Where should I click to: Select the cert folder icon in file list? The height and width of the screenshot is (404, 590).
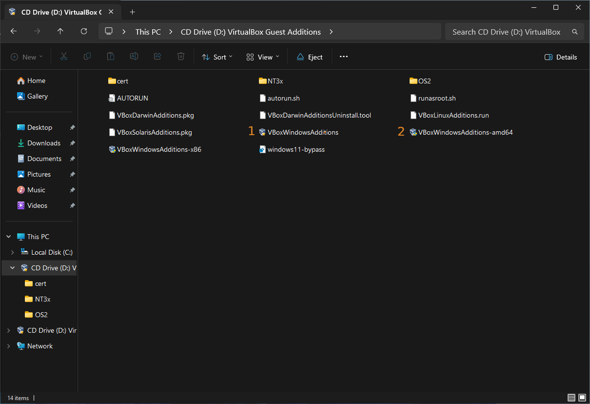(x=112, y=81)
